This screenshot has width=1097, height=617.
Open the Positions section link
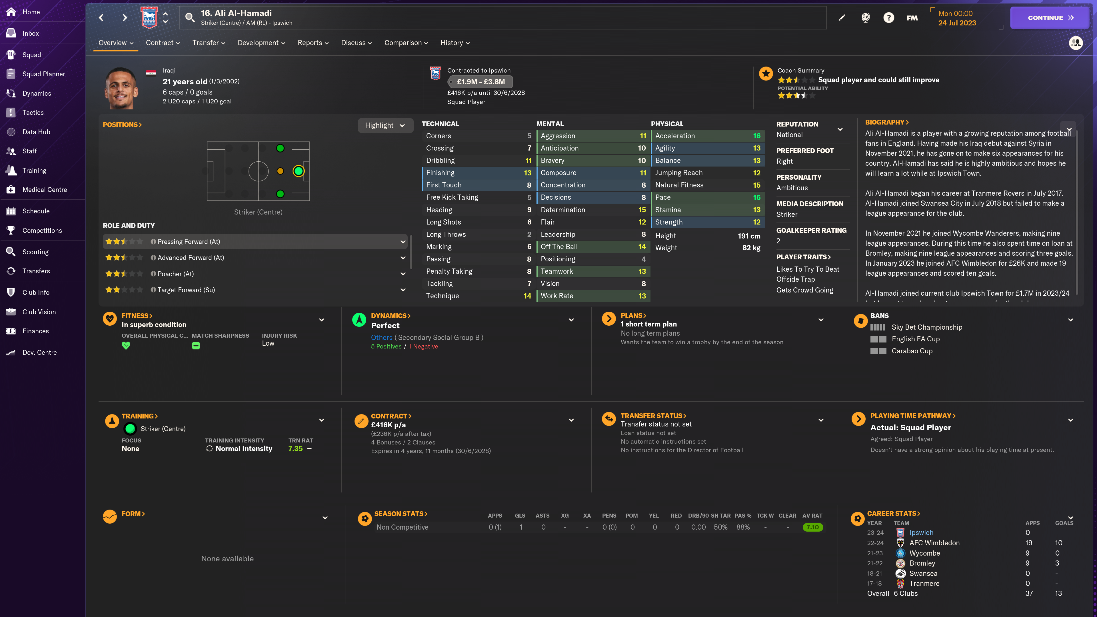tap(122, 125)
